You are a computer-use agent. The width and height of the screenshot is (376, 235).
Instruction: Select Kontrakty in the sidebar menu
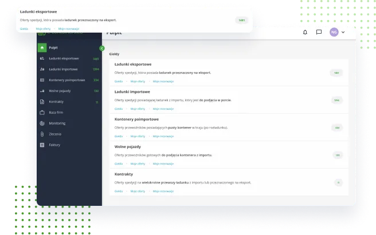point(56,102)
